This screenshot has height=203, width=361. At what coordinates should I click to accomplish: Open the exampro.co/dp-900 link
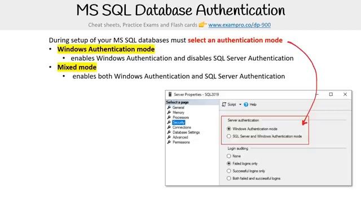point(239,25)
